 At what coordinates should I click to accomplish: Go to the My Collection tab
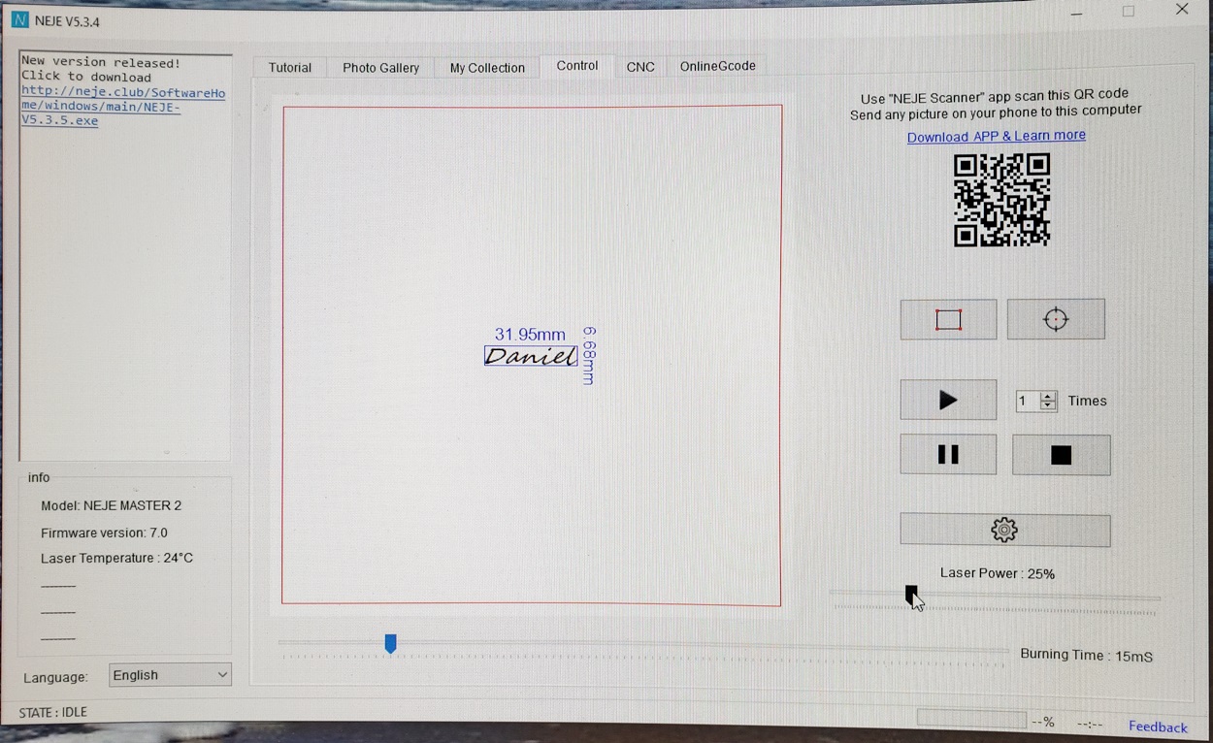pyautogui.click(x=487, y=68)
